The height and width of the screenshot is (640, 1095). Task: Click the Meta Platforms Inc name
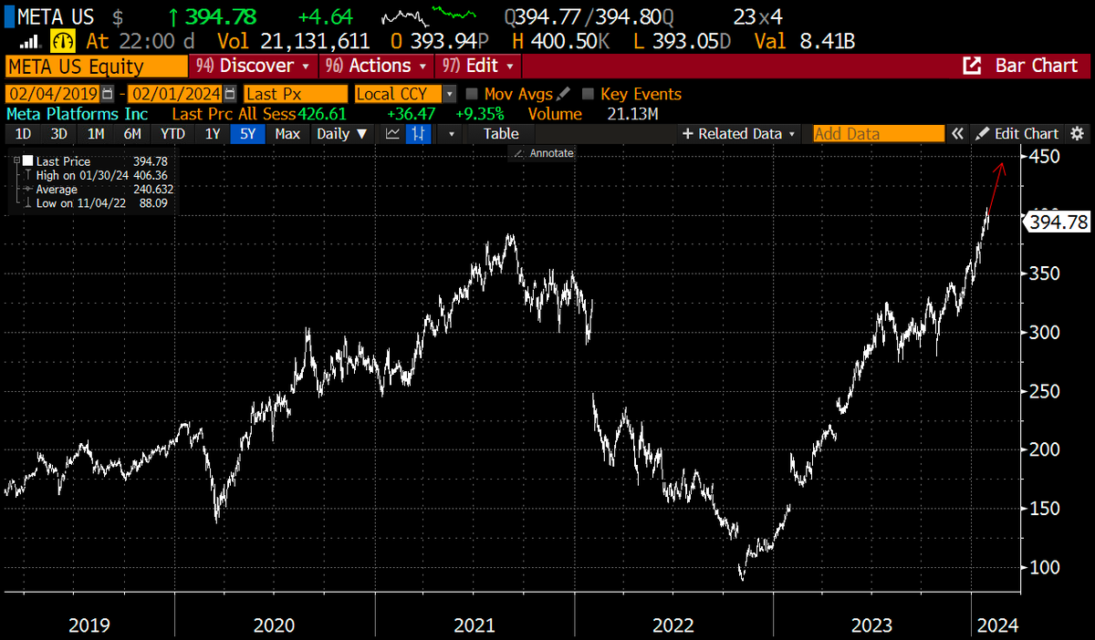[77, 114]
